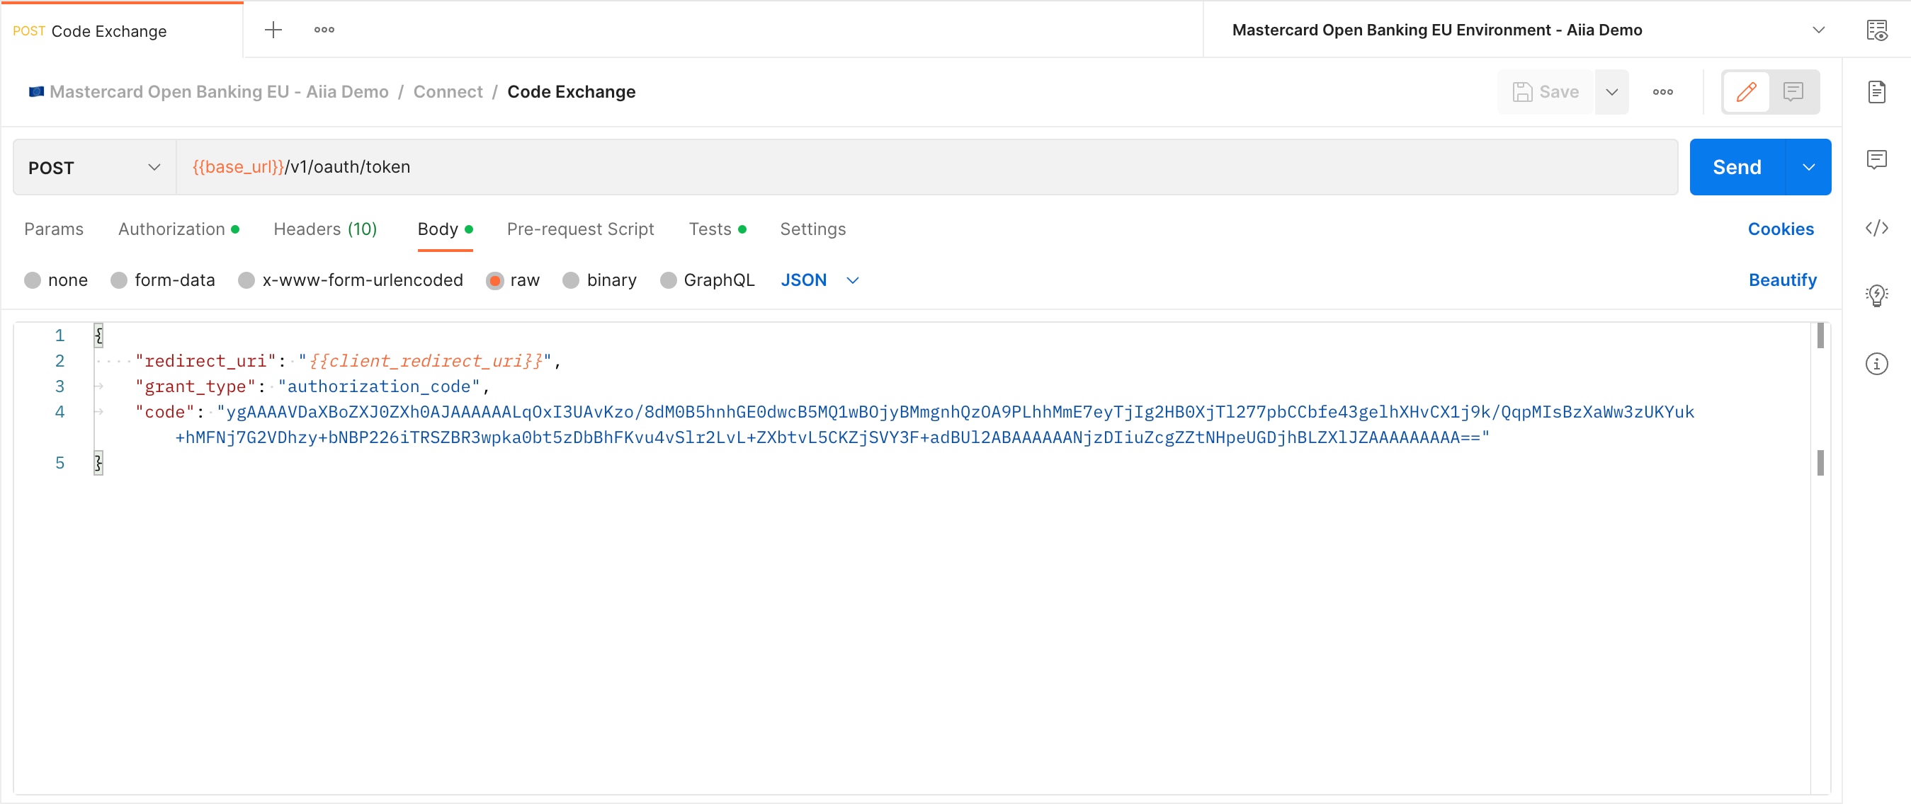The height and width of the screenshot is (804, 1911).
Task: Open the POST method dropdown
Action: coord(94,168)
